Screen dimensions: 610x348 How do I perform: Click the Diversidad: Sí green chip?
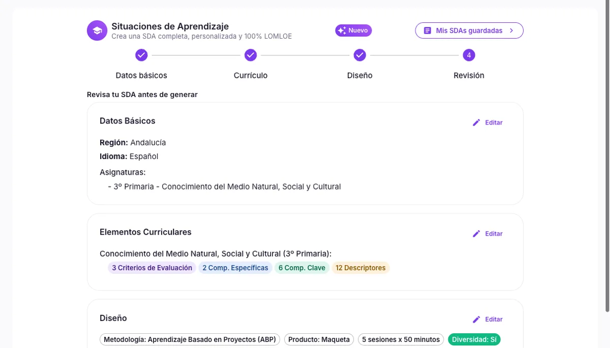click(474, 339)
